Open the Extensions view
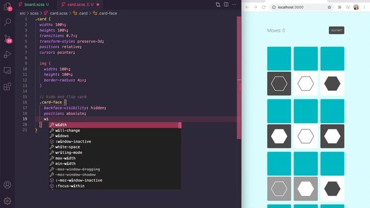The height and width of the screenshot is (208, 370). click(x=8, y=86)
